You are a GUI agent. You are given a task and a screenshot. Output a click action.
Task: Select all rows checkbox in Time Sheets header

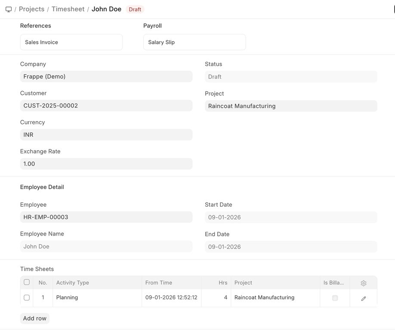coord(27,282)
